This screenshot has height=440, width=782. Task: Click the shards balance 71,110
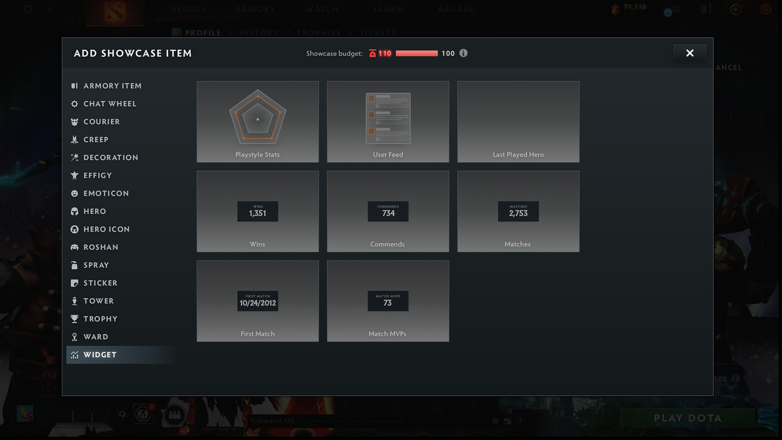(x=635, y=7)
